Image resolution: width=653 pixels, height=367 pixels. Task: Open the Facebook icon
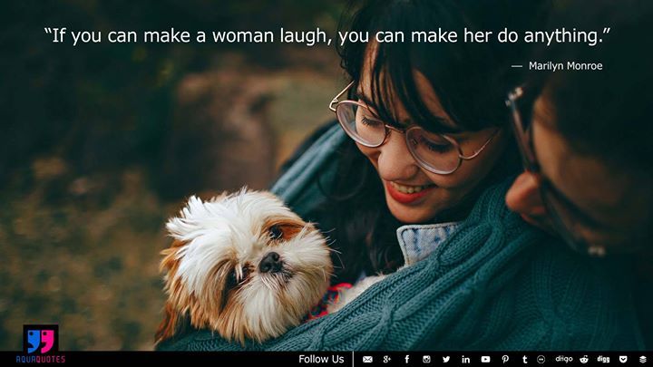coord(407,359)
